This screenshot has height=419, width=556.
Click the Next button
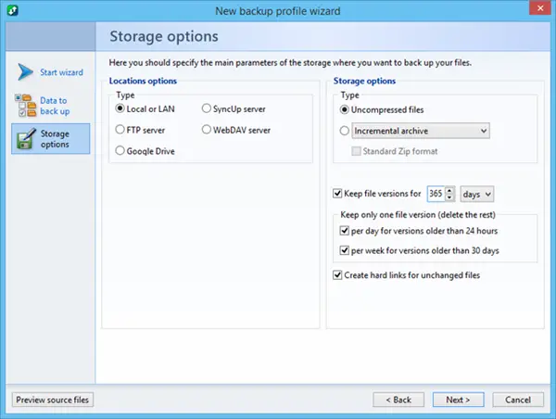pyautogui.click(x=458, y=400)
